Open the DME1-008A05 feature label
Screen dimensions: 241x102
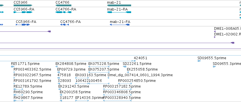227,28
